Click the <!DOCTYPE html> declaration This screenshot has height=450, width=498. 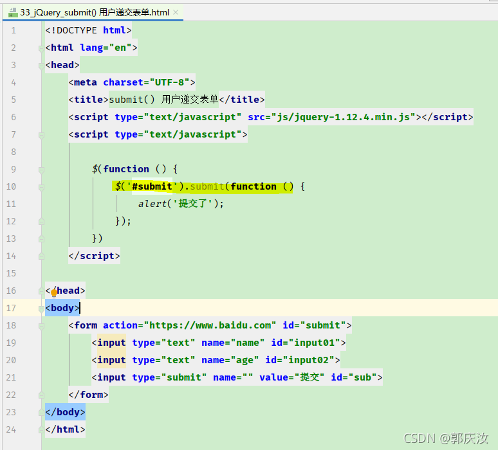click(x=88, y=30)
